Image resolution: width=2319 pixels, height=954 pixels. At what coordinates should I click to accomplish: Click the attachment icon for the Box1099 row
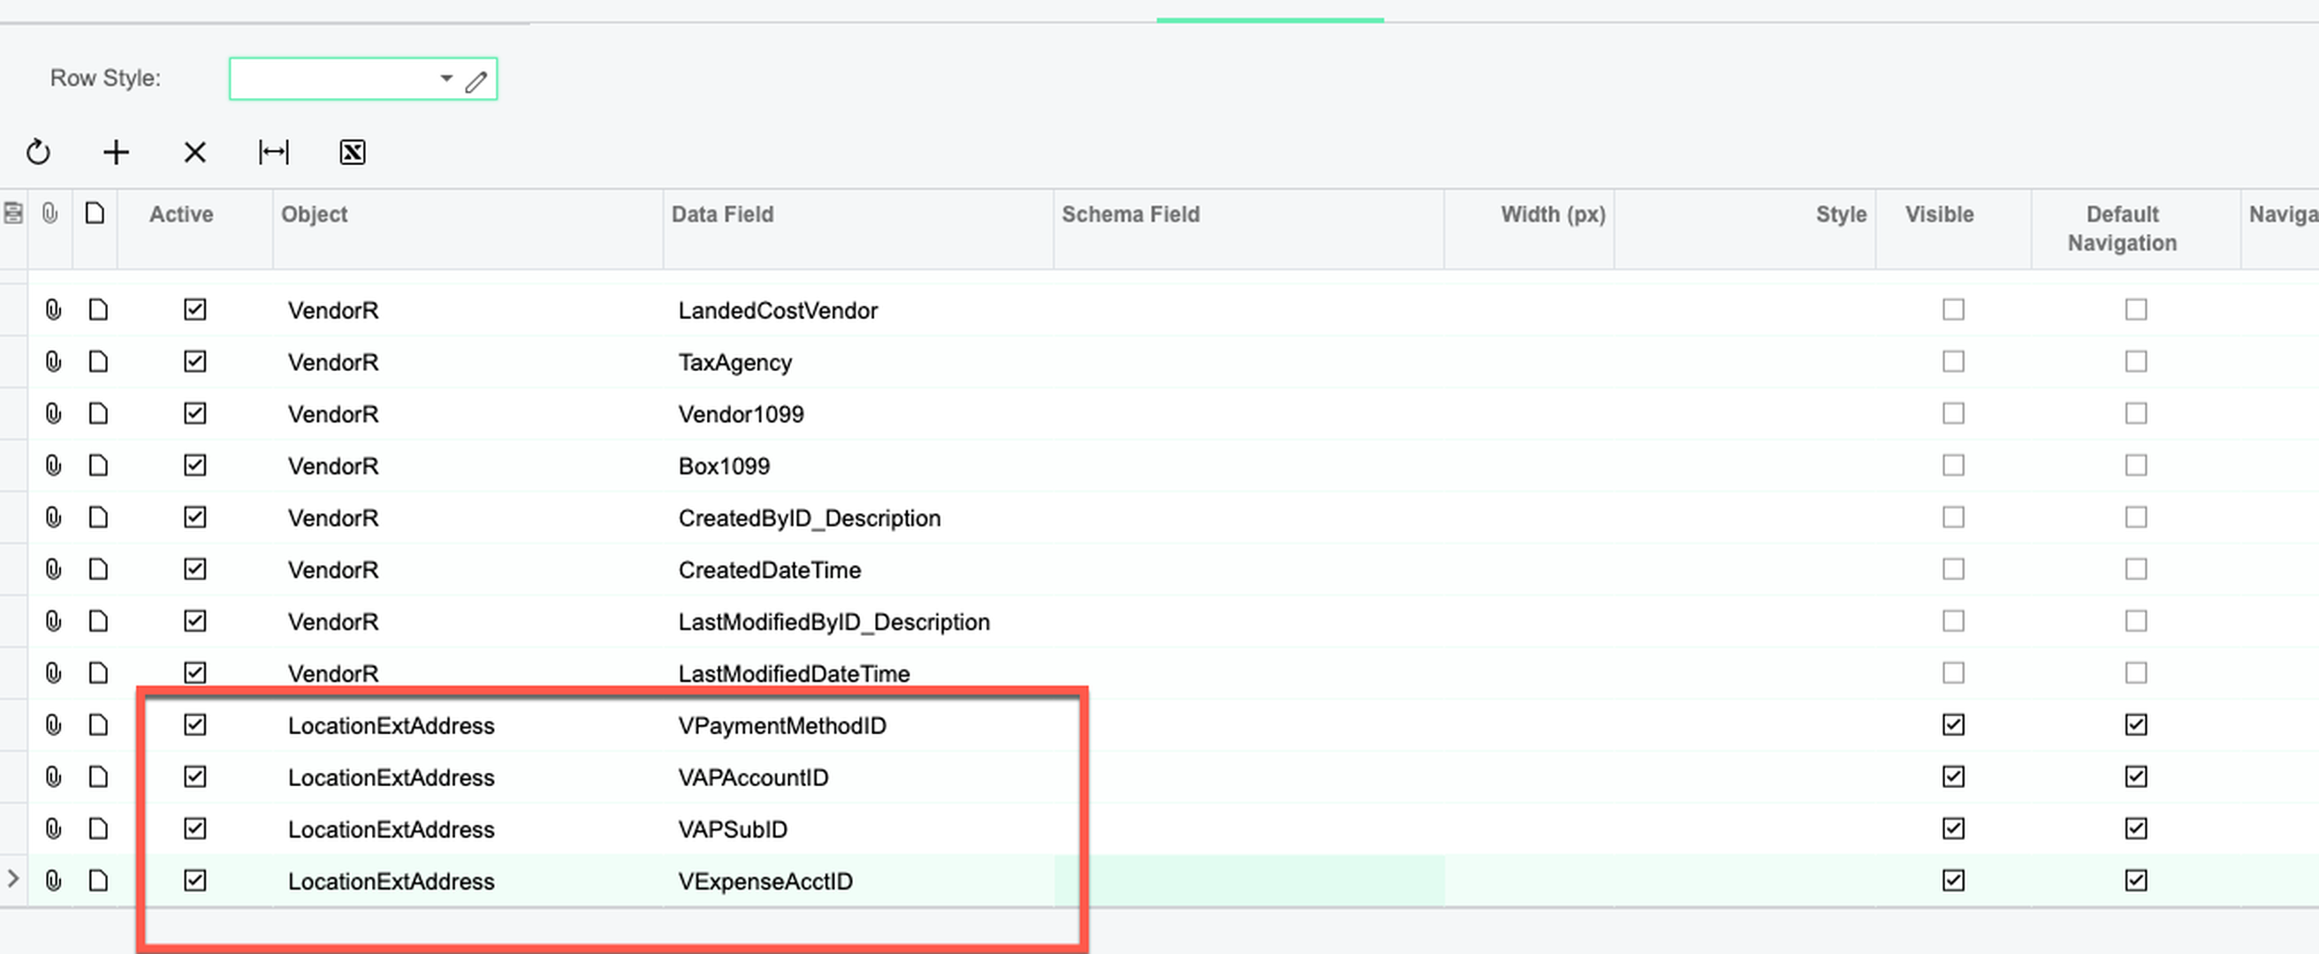tap(53, 466)
